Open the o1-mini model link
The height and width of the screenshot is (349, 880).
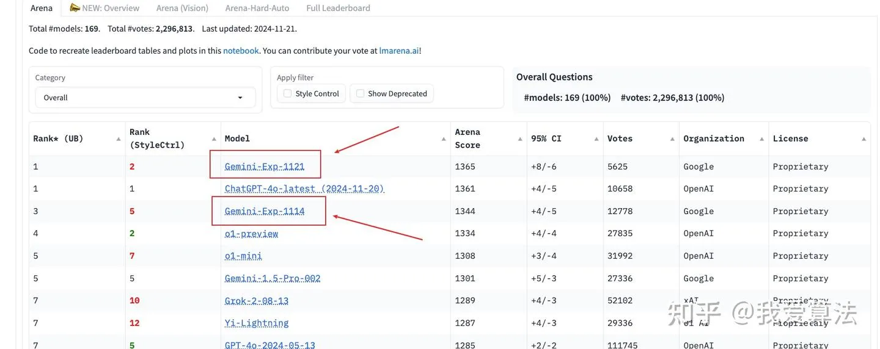(x=243, y=256)
